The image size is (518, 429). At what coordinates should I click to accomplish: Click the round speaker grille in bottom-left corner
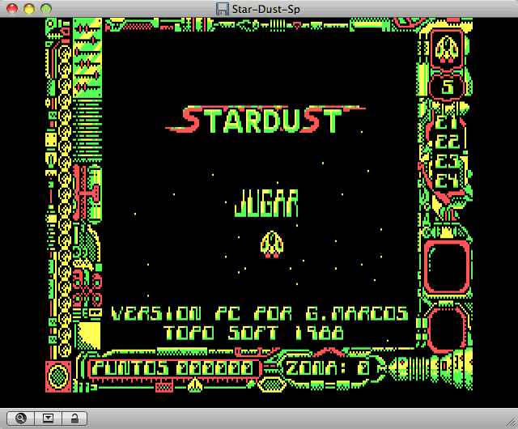(58, 376)
